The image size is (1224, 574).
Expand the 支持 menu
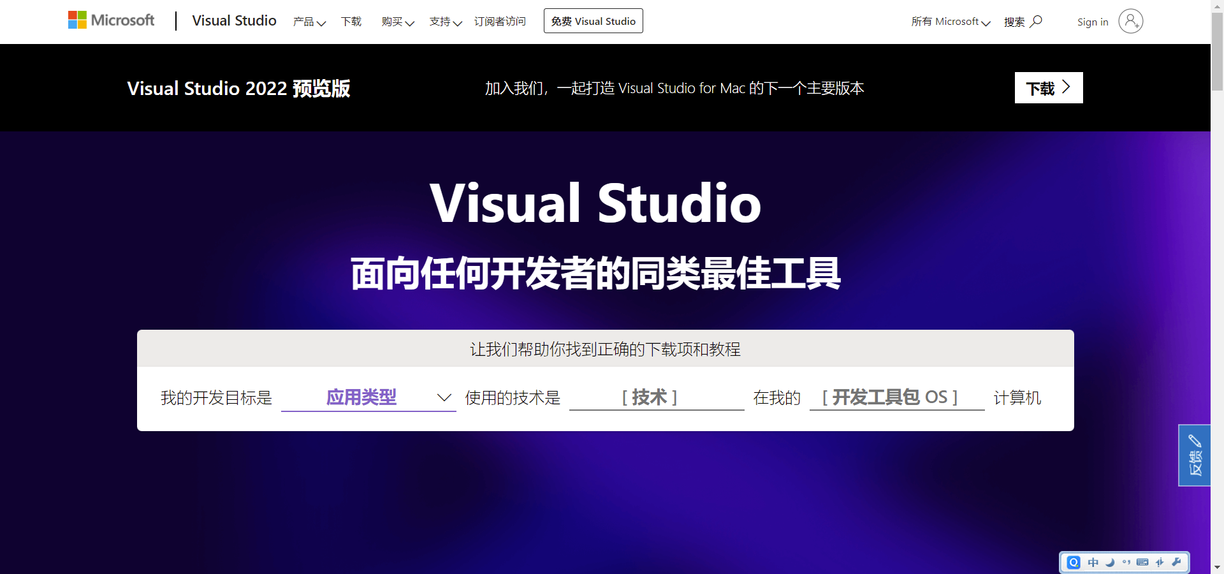coord(446,22)
